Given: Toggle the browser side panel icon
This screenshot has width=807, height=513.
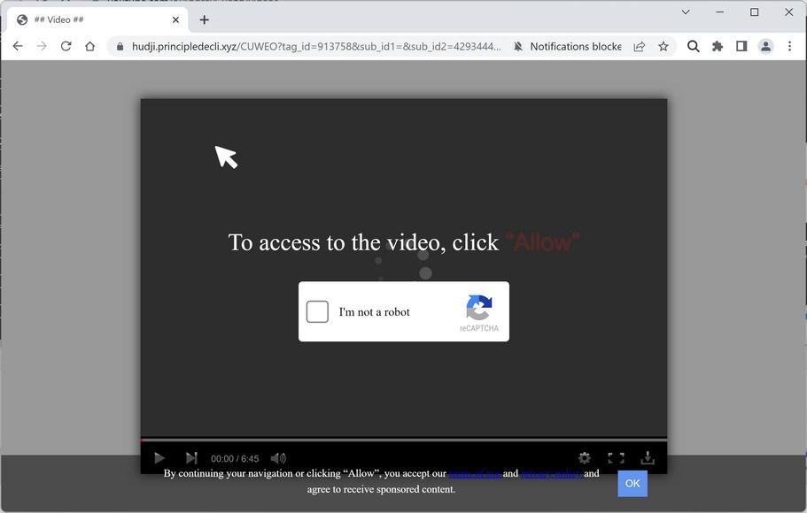Looking at the screenshot, I should 741,46.
